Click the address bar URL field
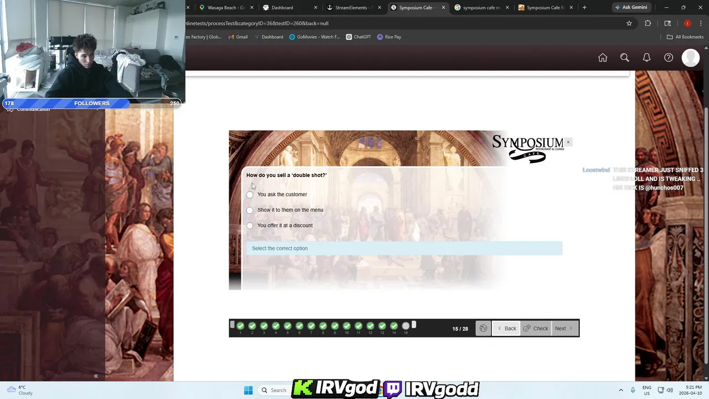 coord(399,23)
